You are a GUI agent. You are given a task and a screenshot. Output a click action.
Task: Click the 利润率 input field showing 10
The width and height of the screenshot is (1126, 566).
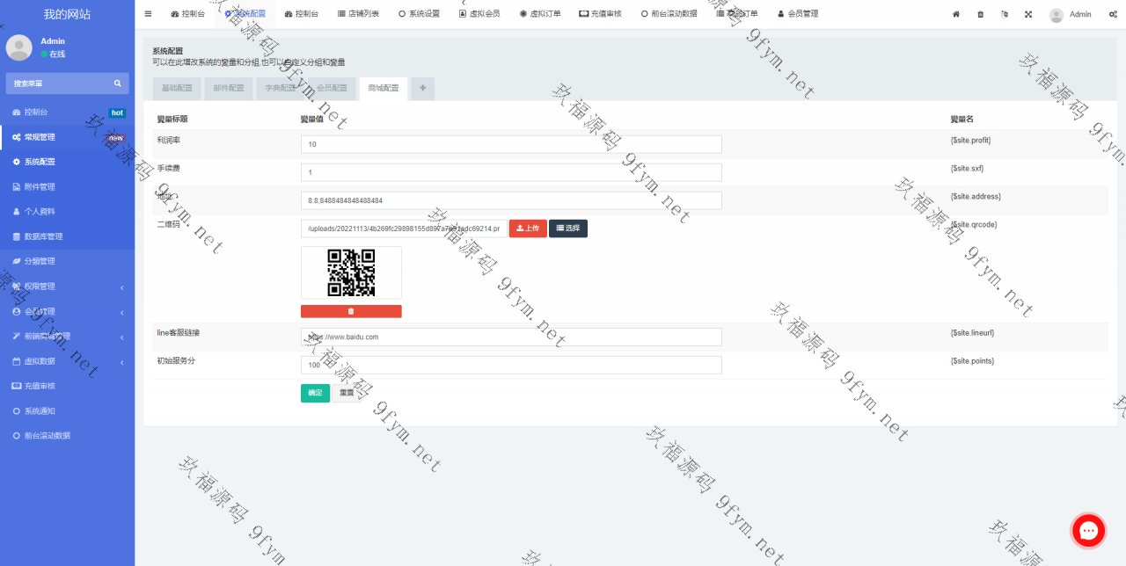(511, 144)
